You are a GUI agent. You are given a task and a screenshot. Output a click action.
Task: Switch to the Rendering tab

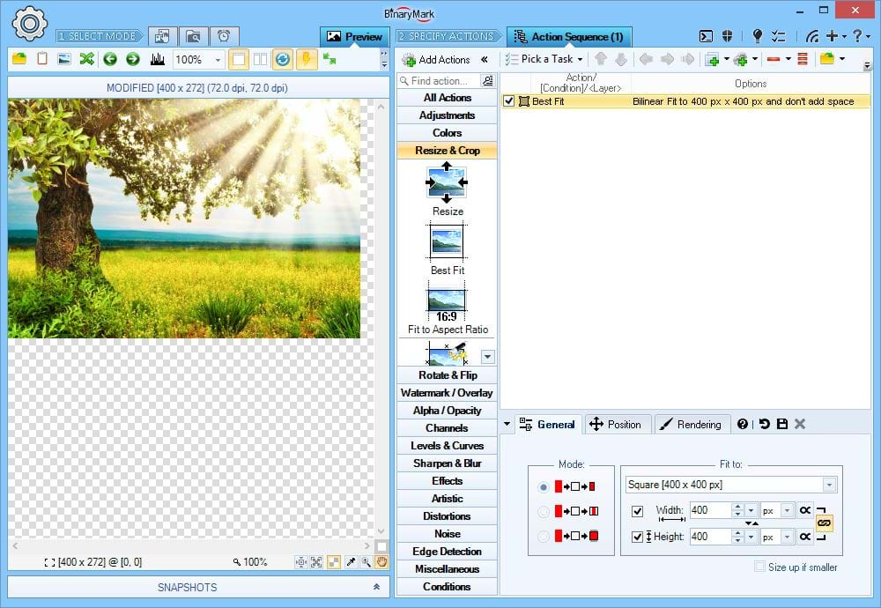tap(689, 424)
